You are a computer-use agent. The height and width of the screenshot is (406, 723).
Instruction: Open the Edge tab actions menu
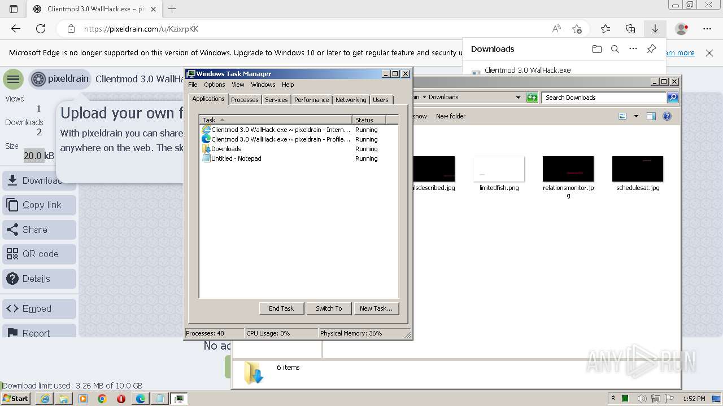click(14, 9)
